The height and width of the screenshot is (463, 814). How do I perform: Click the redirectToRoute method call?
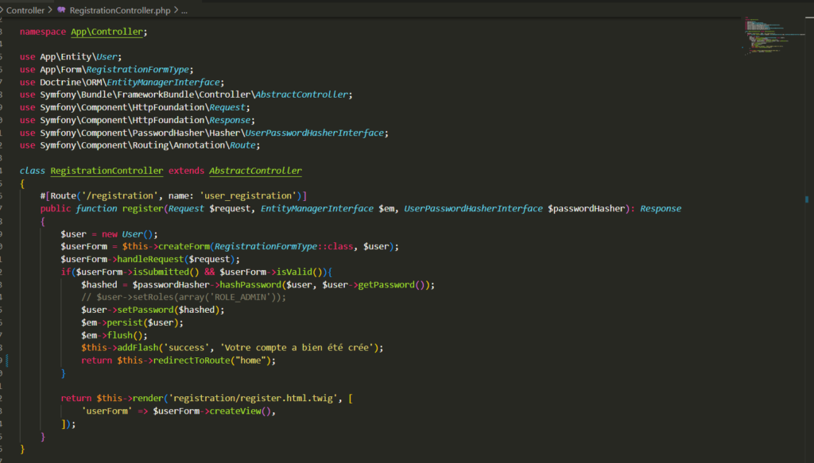tap(193, 361)
